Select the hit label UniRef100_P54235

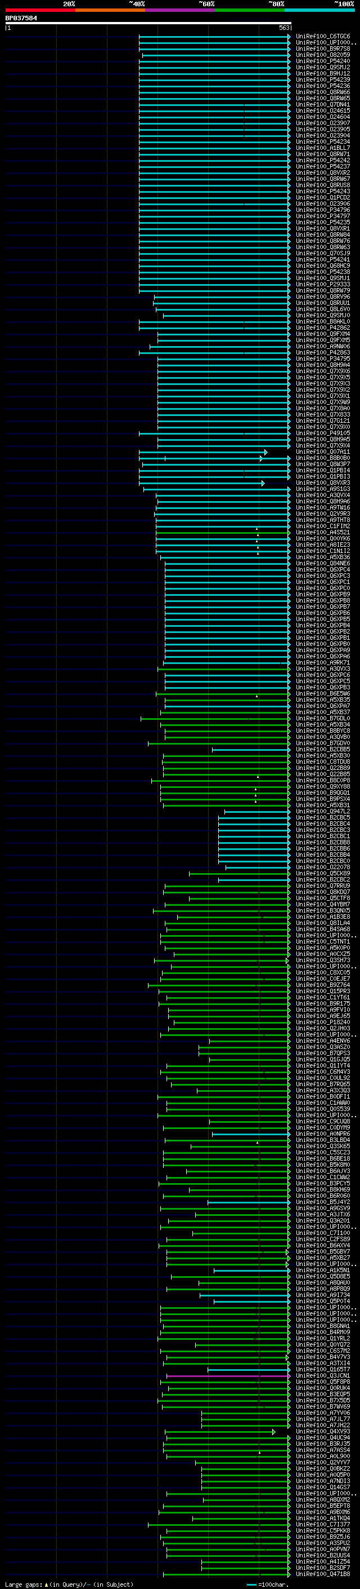pyautogui.click(x=323, y=222)
